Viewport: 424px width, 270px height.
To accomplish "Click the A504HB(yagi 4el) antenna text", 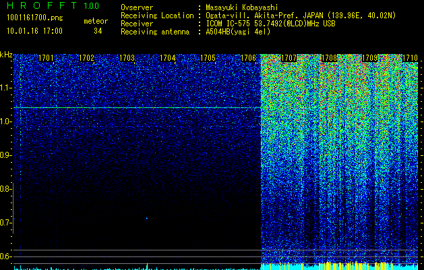I will (x=238, y=32).
